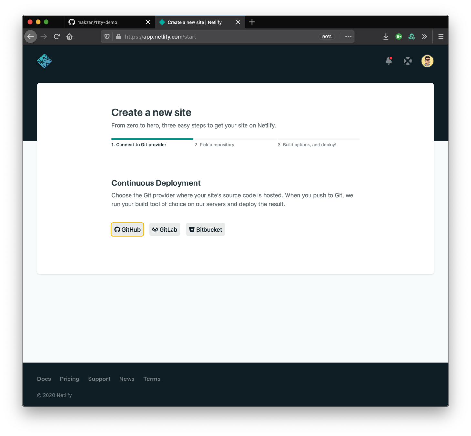
Task: Open a new browser tab
Action: [x=252, y=22]
